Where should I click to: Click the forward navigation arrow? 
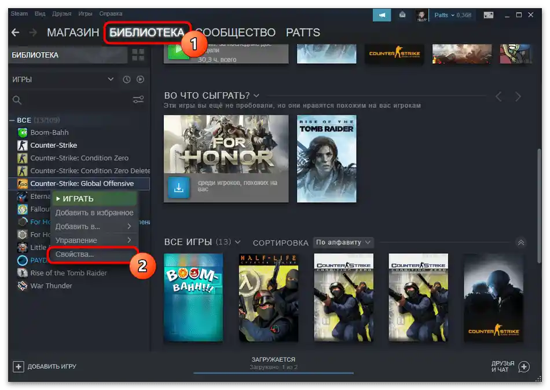[33, 32]
